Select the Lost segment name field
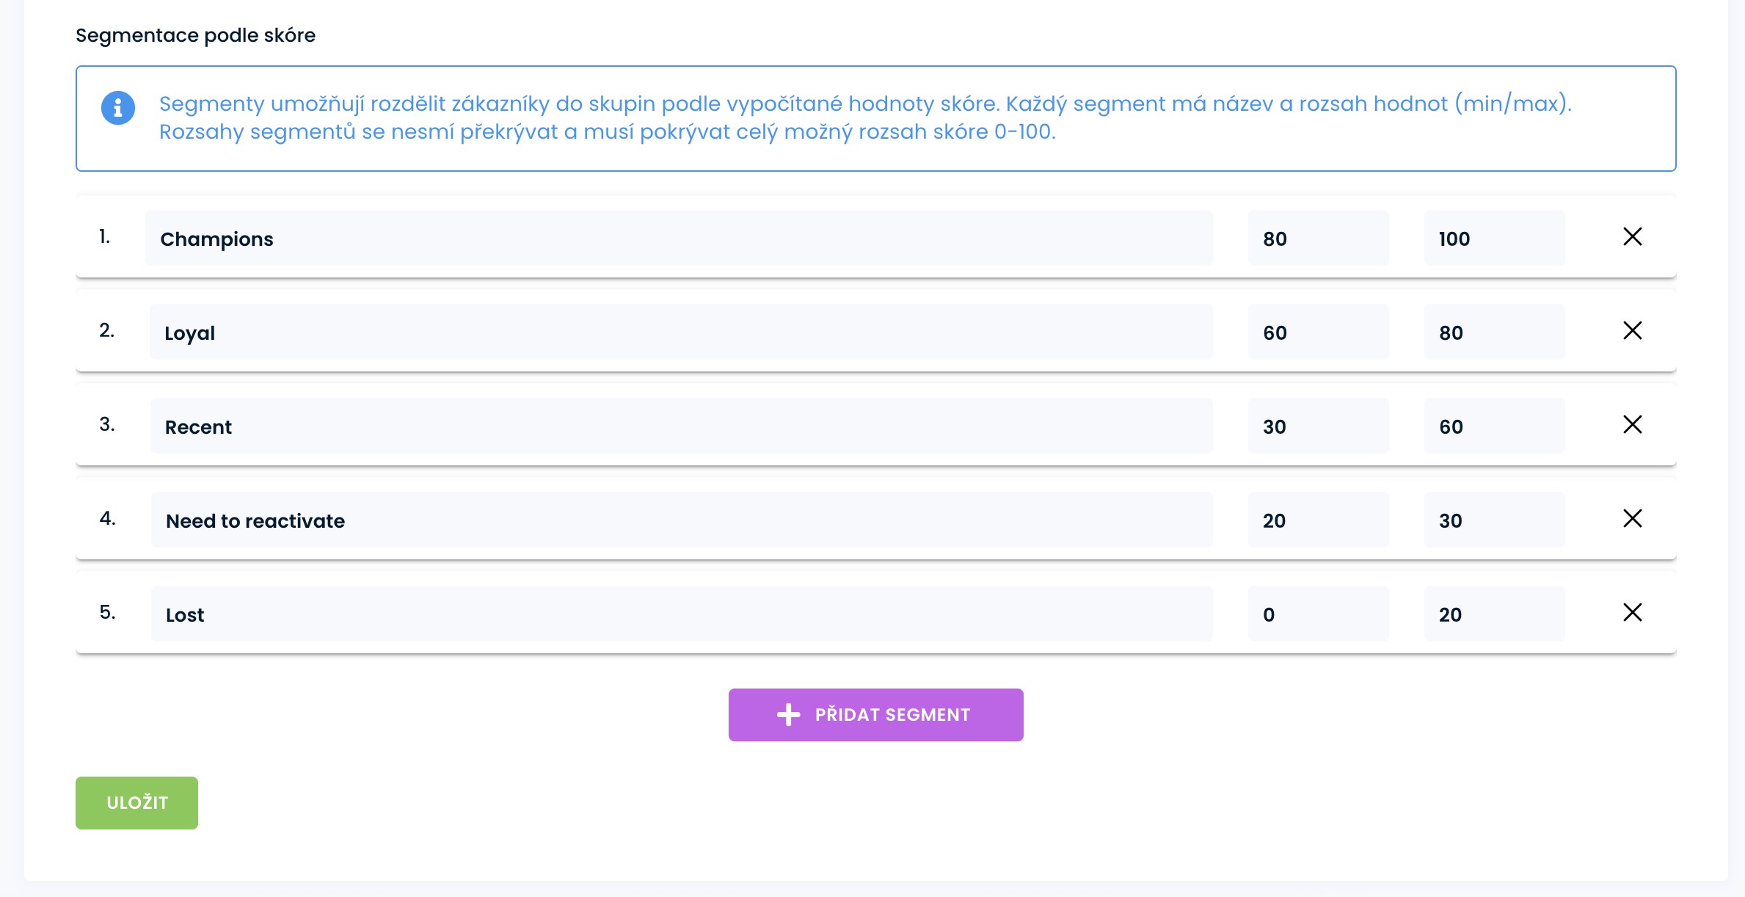Viewport: 1745px width, 897px height. click(x=681, y=614)
